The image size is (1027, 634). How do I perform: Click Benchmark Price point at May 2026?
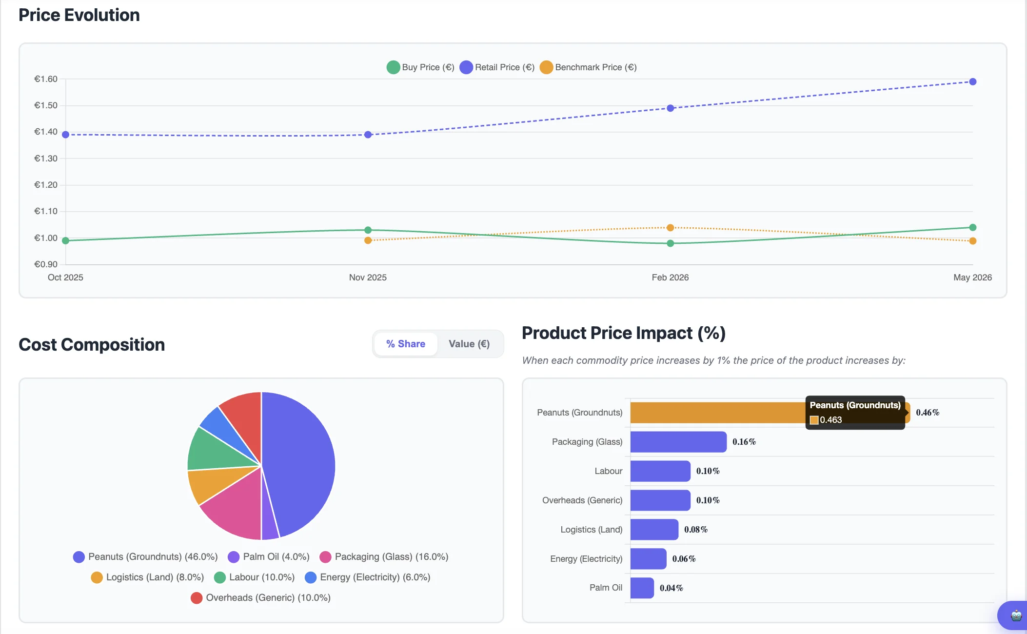coord(973,241)
